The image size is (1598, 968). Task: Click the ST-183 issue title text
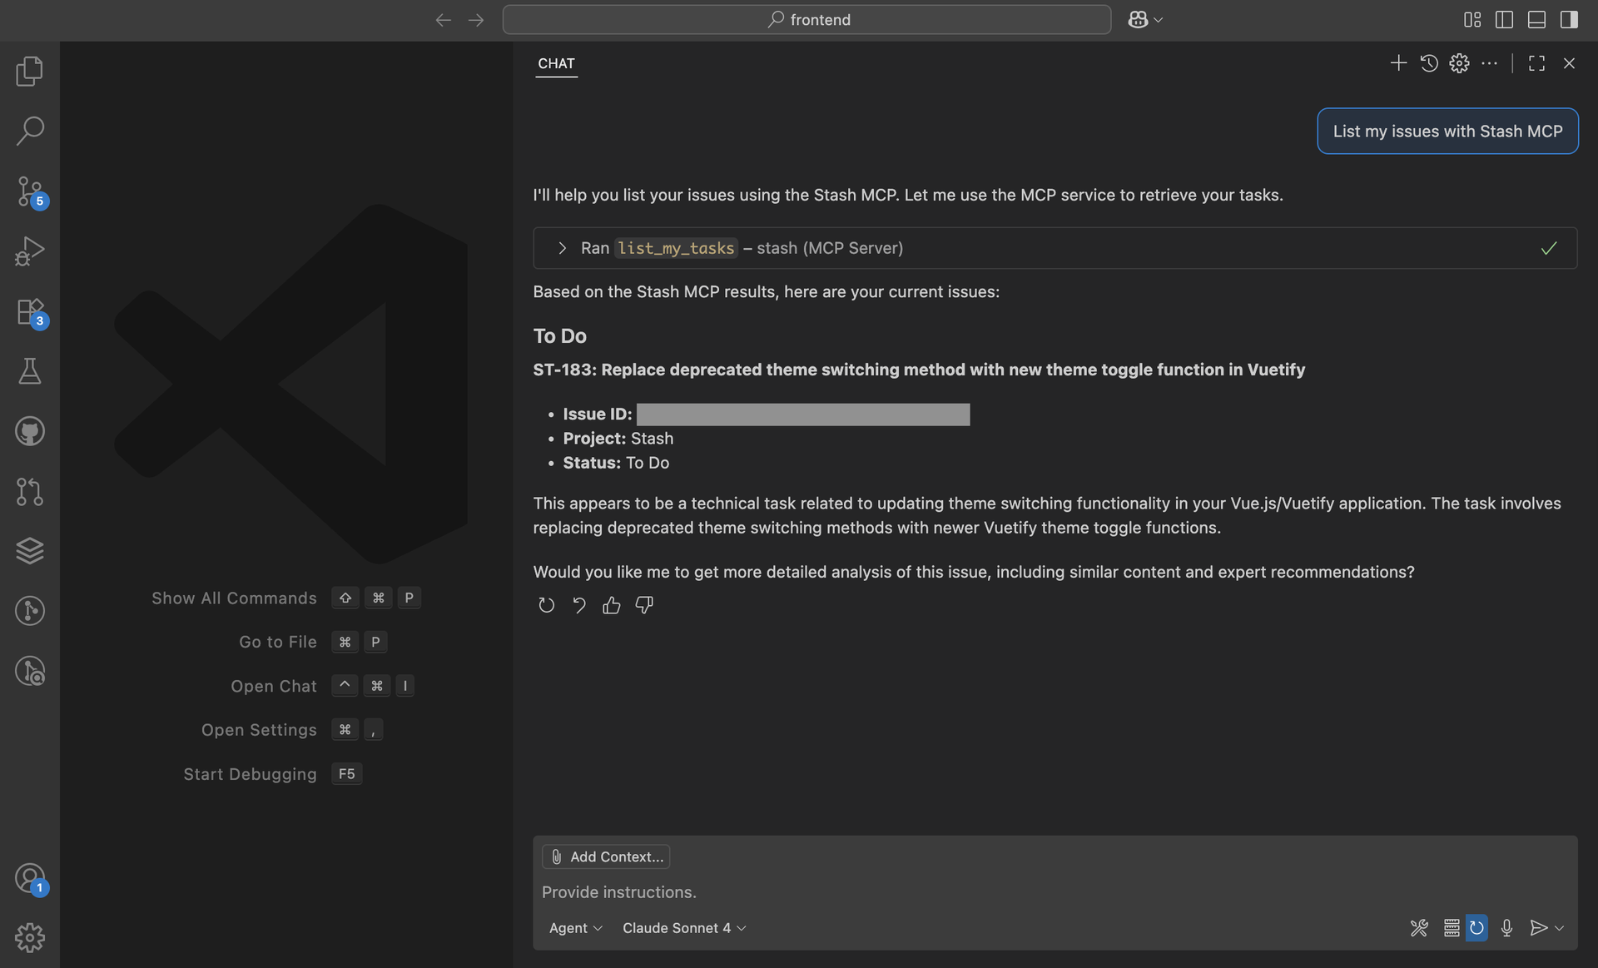pyautogui.click(x=919, y=370)
